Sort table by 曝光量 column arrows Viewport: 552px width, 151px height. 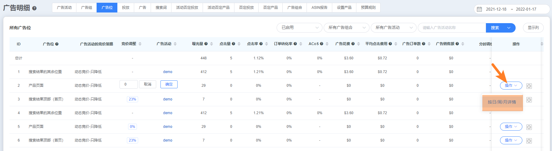click(212, 44)
